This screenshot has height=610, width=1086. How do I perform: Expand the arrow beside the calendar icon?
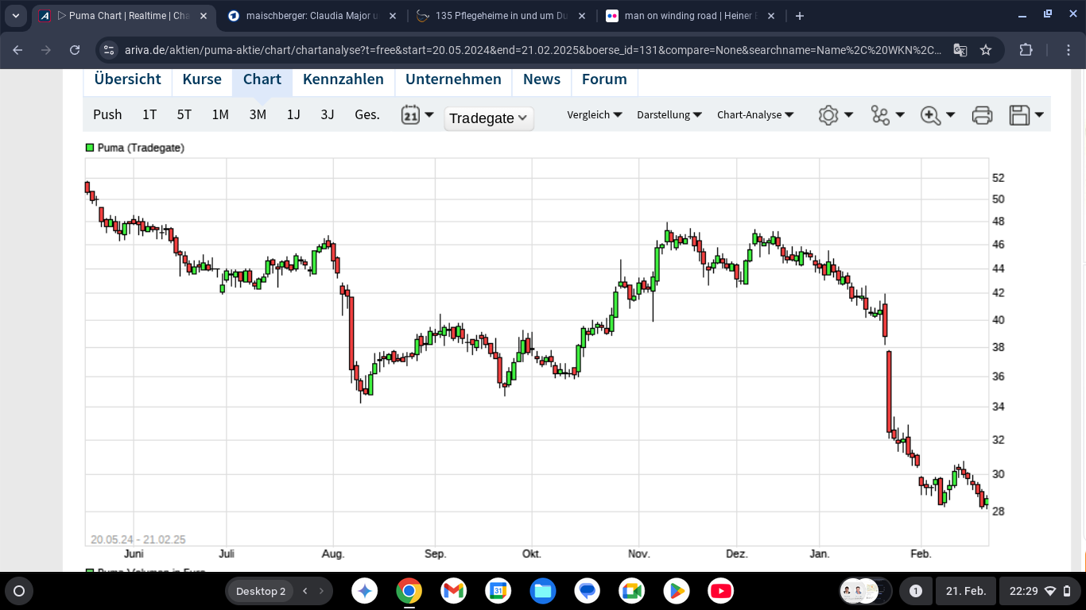pyautogui.click(x=429, y=115)
